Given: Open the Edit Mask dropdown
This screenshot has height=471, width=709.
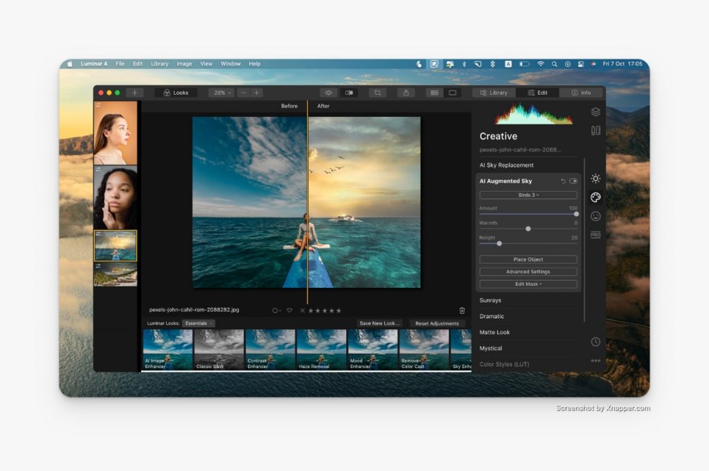Looking at the screenshot, I should tap(528, 284).
